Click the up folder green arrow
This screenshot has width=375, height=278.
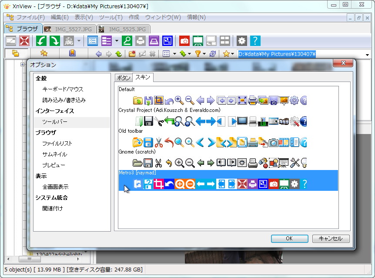pyautogui.click(x=119, y=54)
